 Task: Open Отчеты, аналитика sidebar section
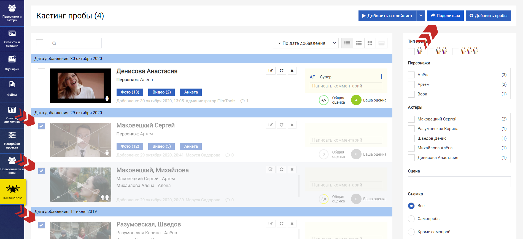(x=12, y=115)
